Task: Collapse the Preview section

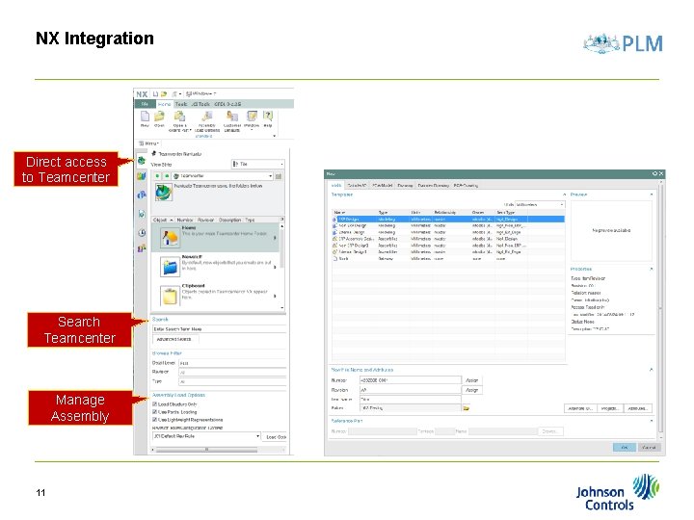Action: click(x=651, y=195)
